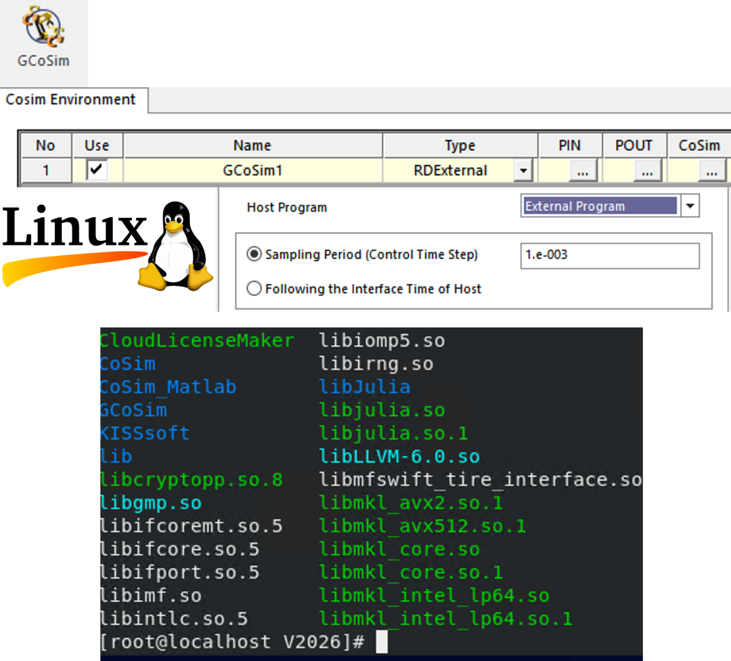Click the PIN column header
Viewport: 731px width, 661px height.
tap(570, 145)
